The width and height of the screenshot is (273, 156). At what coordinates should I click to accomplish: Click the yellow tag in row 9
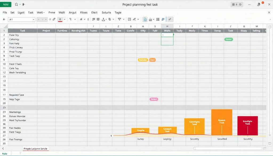click(143, 60)
